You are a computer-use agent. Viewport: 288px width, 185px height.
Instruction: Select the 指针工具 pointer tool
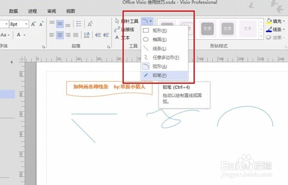click(127, 21)
